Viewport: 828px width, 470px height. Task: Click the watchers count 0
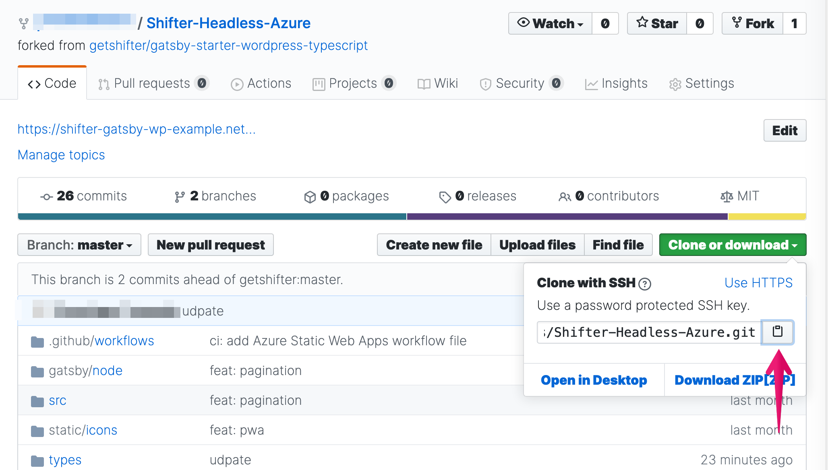605,23
